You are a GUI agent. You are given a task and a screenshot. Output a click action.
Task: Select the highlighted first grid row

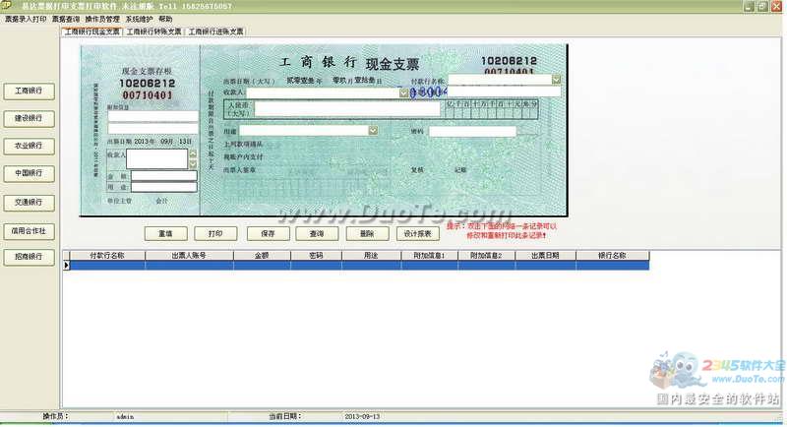(x=359, y=266)
